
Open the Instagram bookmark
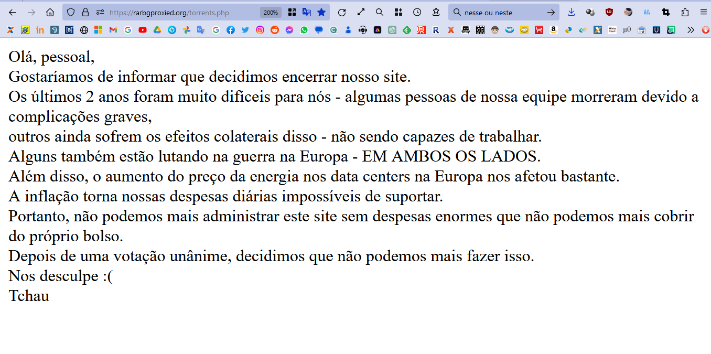tap(260, 30)
